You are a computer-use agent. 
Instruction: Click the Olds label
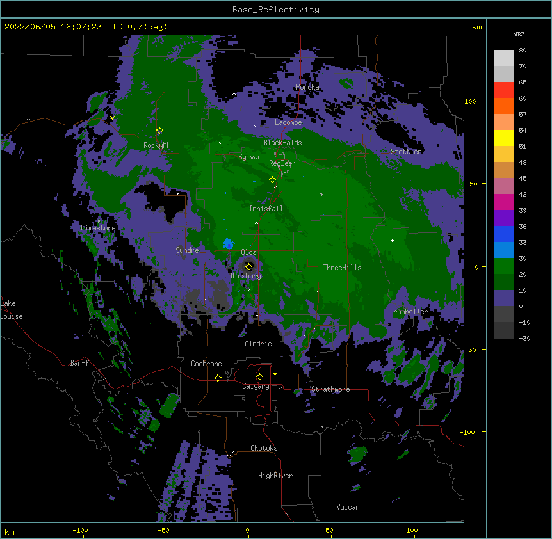click(x=248, y=252)
